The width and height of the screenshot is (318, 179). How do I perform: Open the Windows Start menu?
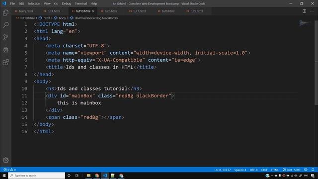[x=4, y=176]
